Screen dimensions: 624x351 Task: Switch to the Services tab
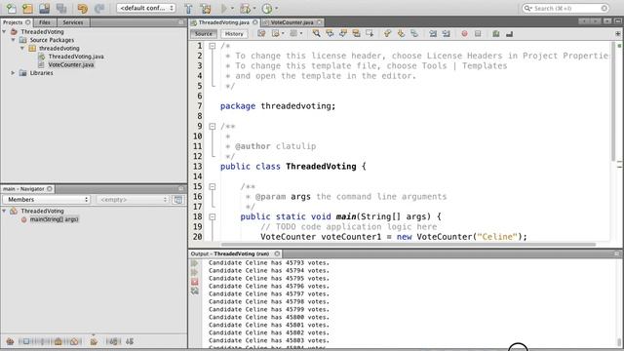click(73, 22)
